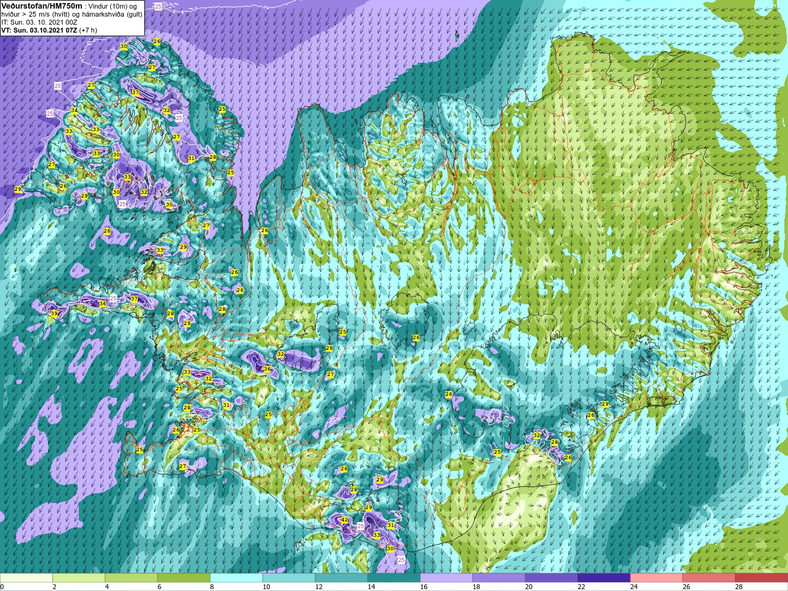Viewport: 788px width, 591px height.
Task: Click the "hviður > 25 m/s" legend description line
Action: pos(71,14)
